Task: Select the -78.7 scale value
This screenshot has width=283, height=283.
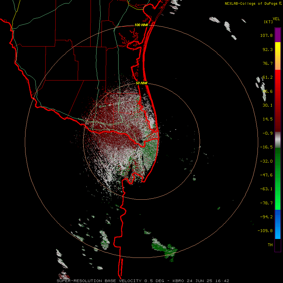Action: pos(266,203)
